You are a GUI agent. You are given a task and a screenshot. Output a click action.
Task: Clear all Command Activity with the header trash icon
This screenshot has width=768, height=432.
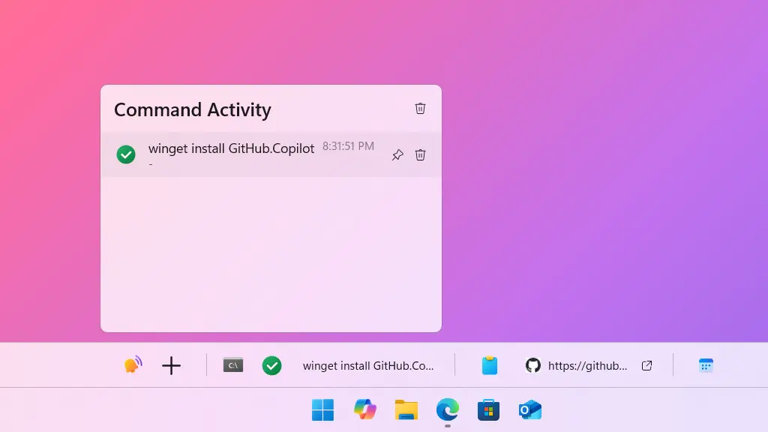click(420, 108)
